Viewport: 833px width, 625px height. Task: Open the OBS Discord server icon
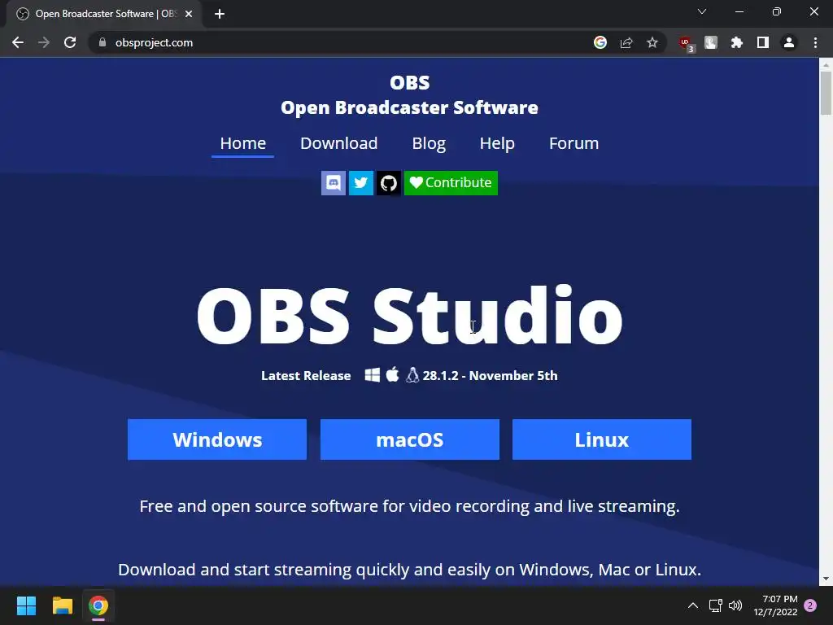[333, 183]
